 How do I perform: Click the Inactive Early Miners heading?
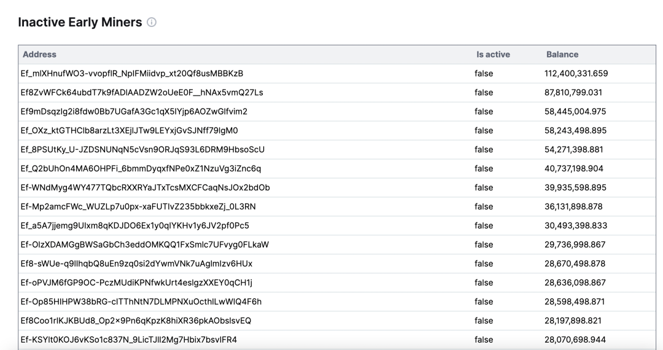[x=80, y=23]
